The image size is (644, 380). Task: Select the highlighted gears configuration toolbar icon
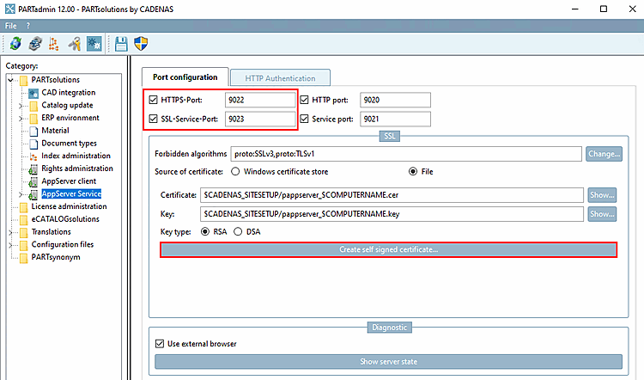point(94,43)
